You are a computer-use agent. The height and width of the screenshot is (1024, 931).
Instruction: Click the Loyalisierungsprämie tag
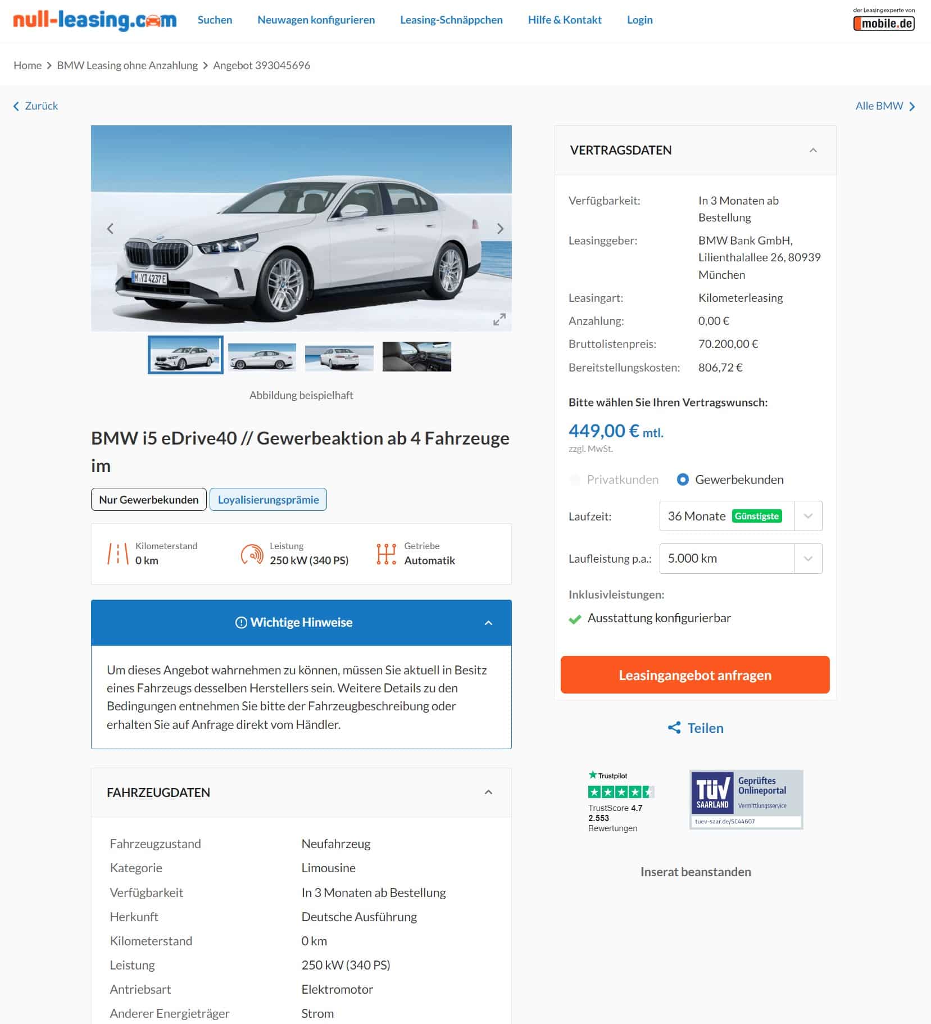pos(268,500)
